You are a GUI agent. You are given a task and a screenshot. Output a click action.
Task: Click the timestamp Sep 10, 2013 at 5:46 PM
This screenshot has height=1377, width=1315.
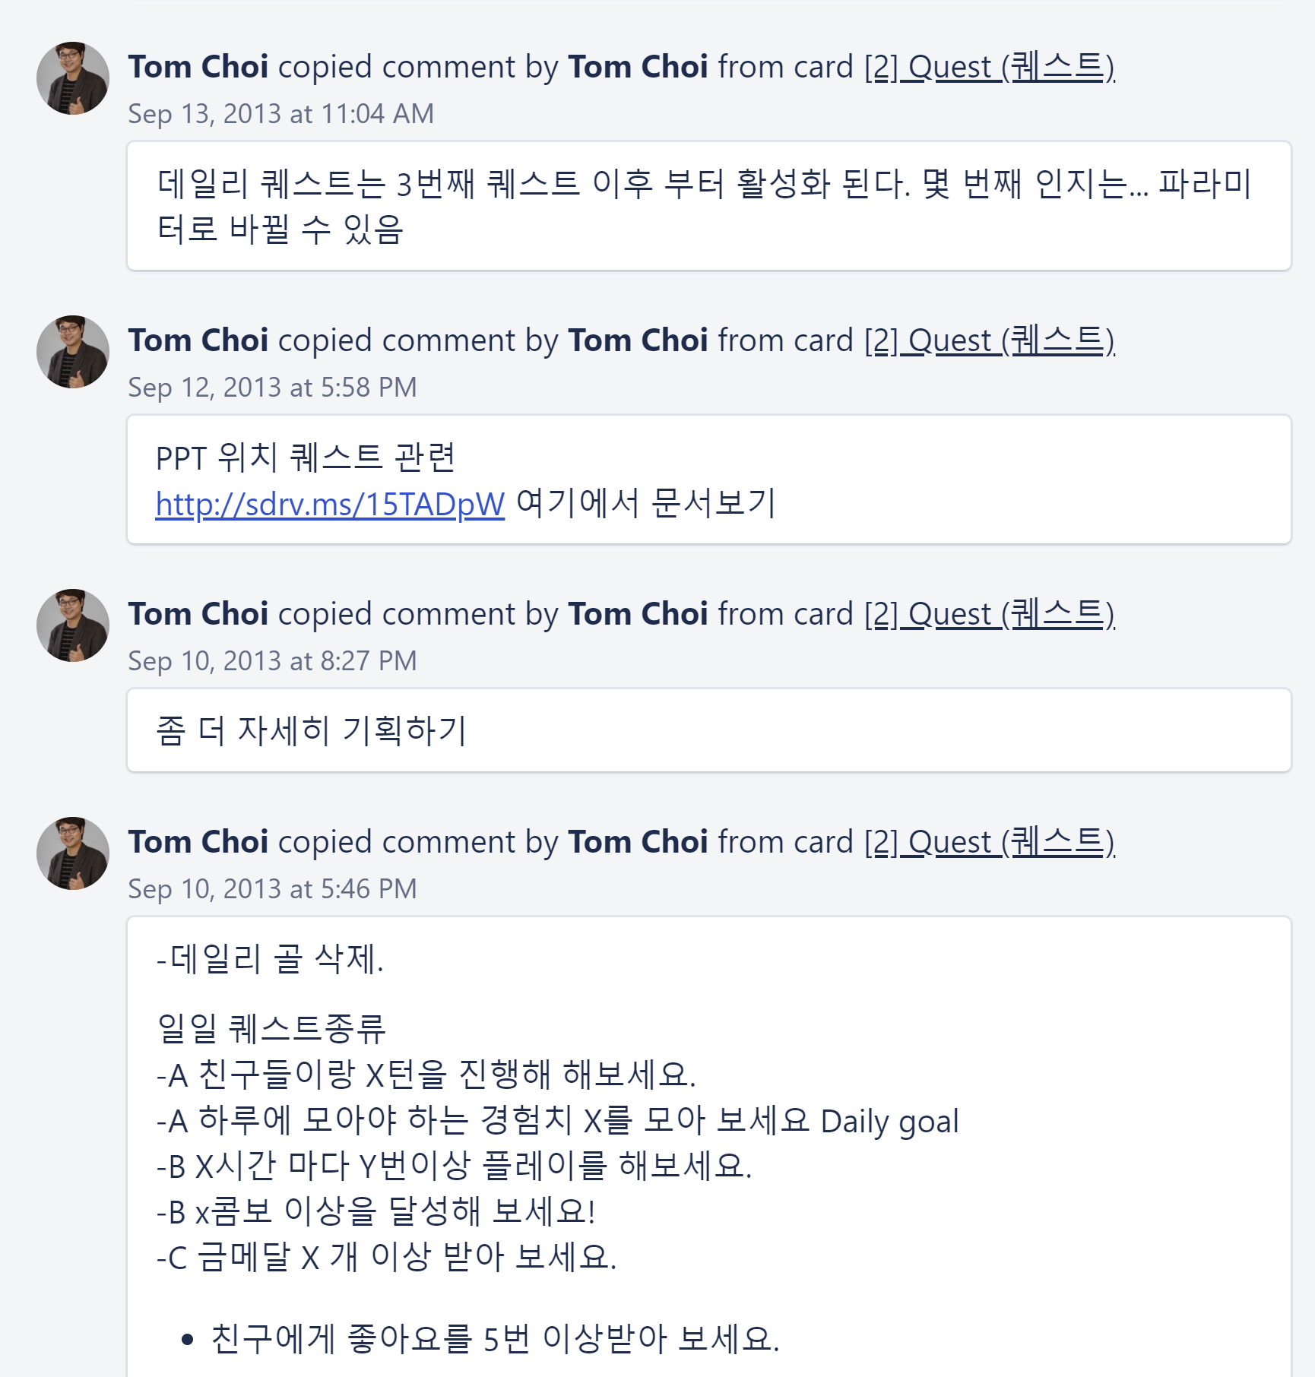click(272, 889)
